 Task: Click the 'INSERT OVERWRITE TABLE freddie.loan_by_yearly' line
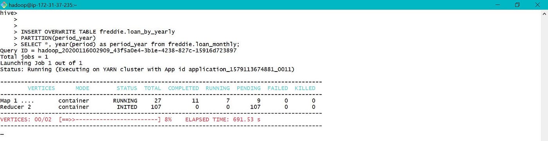98,32
